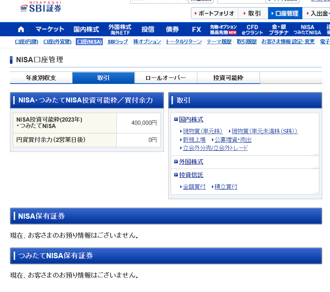
Task: Click the つみたてNISA保有証券 header
Action: pos(166,256)
